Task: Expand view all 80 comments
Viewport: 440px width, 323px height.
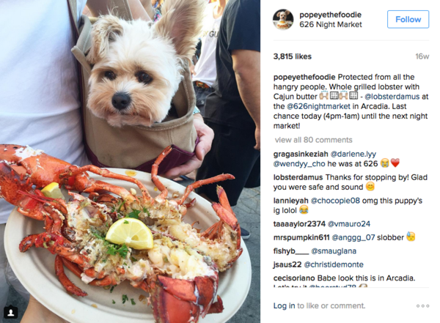Action: 313,140
